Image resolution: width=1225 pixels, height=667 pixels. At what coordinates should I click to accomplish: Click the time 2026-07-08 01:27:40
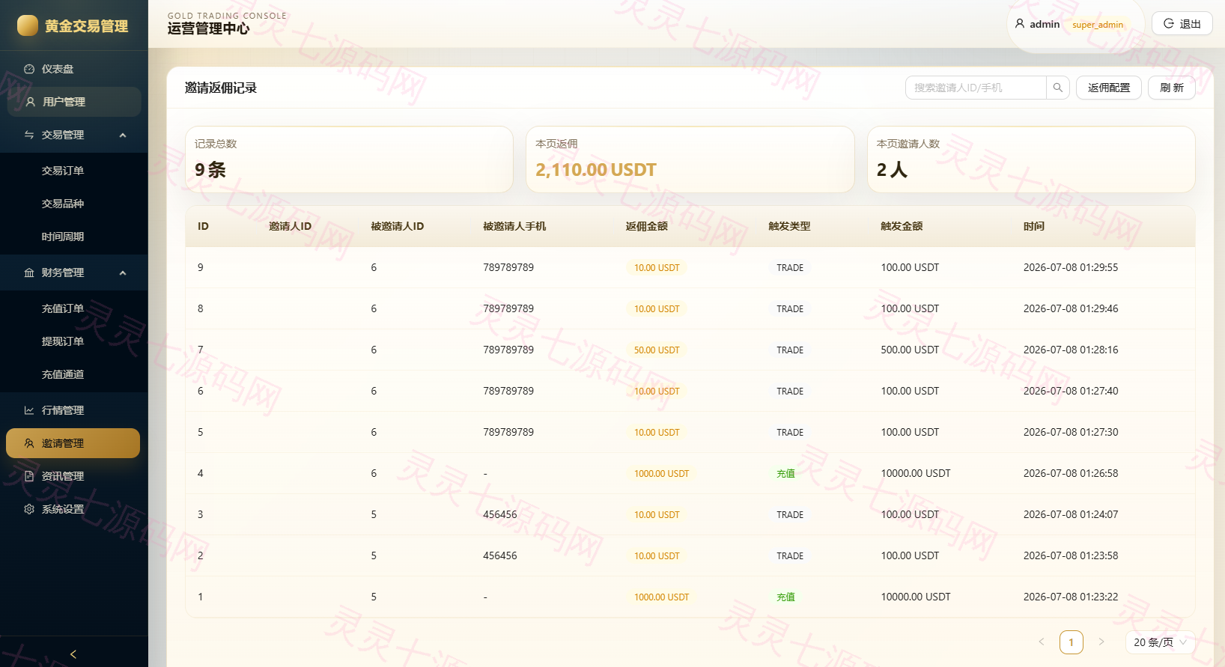tap(1071, 391)
